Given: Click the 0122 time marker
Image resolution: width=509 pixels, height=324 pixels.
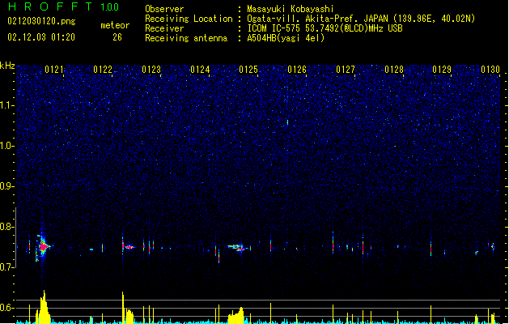Looking at the screenshot, I should pos(103,70).
